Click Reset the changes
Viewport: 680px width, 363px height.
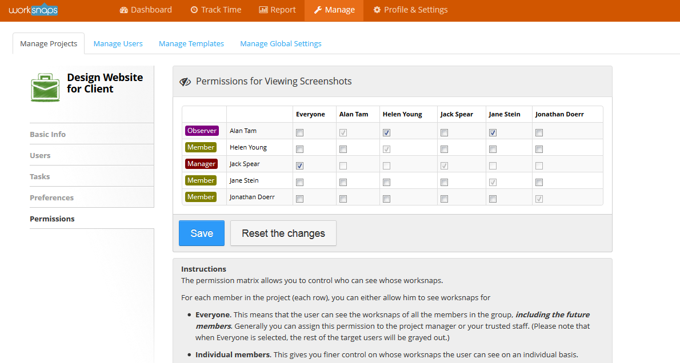[x=283, y=233]
